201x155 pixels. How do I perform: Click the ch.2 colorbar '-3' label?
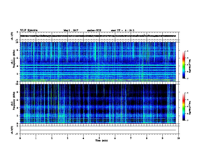[187, 93]
